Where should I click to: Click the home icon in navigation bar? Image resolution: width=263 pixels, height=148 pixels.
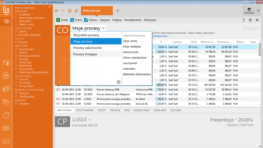(x=69, y=11)
